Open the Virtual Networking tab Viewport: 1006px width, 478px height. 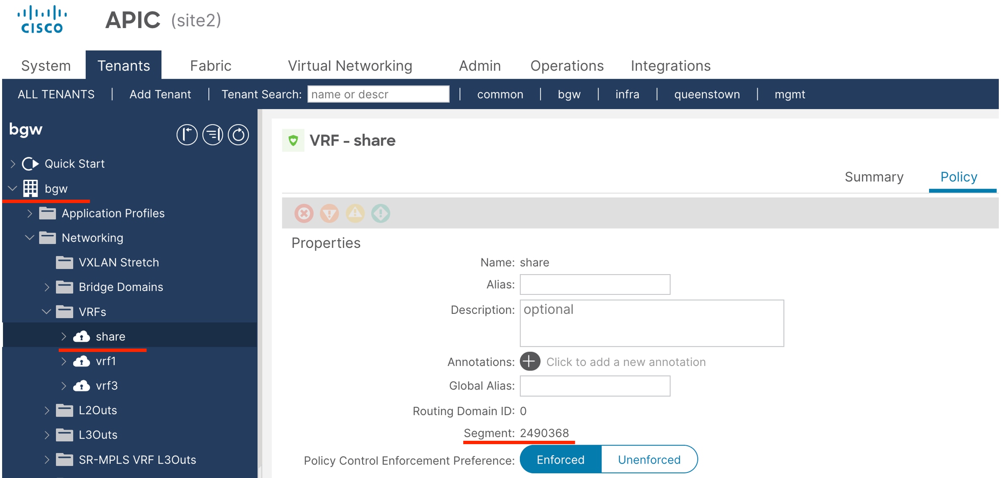[x=350, y=66]
